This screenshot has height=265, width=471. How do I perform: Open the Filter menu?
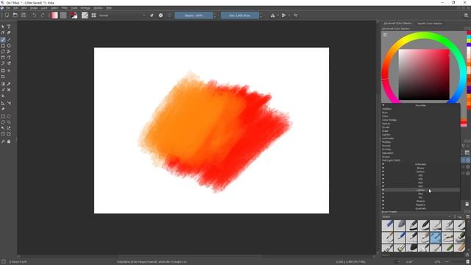64,8
